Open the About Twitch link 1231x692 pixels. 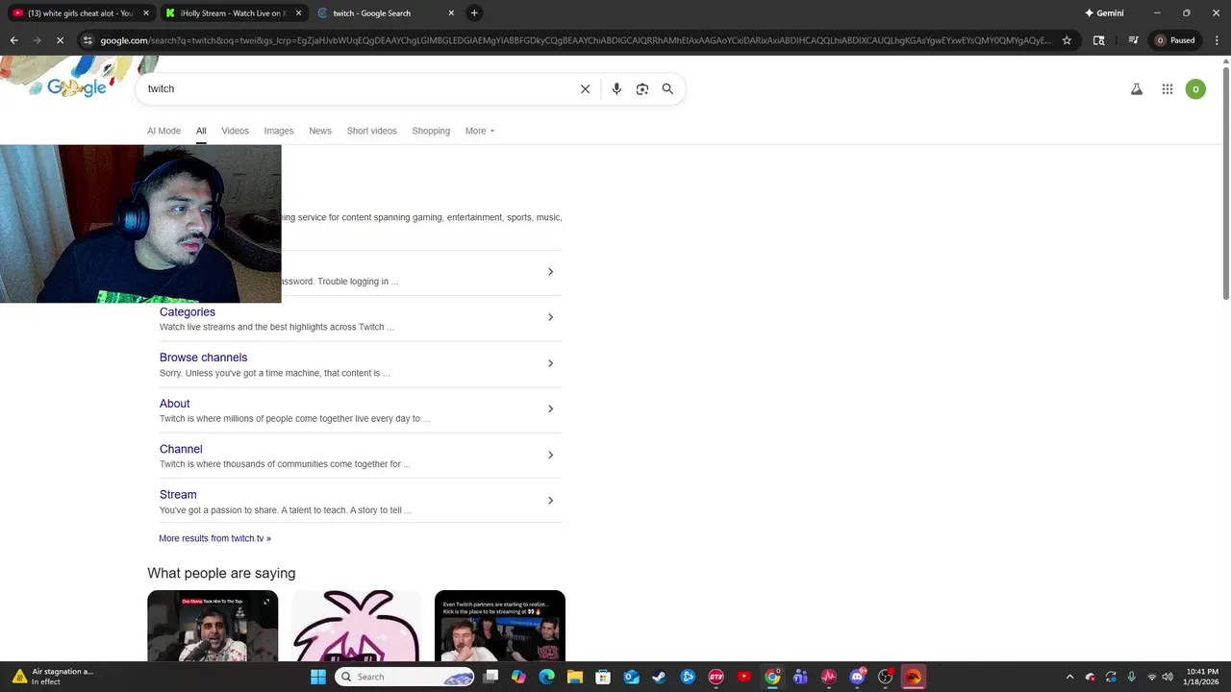pyautogui.click(x=174, y=404)
